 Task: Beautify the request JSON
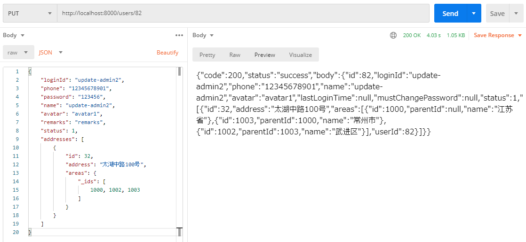167,53
